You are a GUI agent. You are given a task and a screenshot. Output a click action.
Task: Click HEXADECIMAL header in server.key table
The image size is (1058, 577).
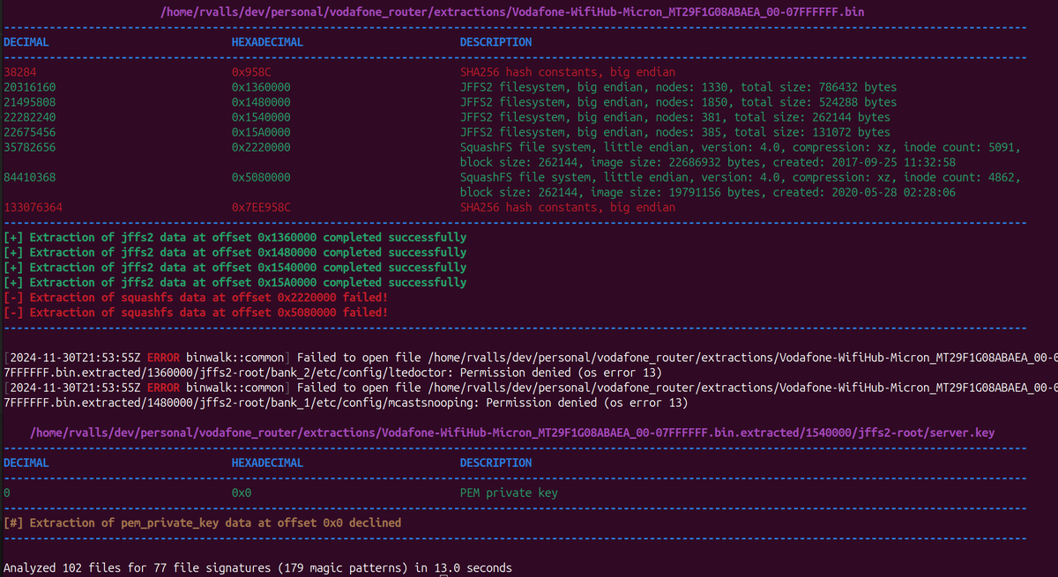click(x=267, y=462)
